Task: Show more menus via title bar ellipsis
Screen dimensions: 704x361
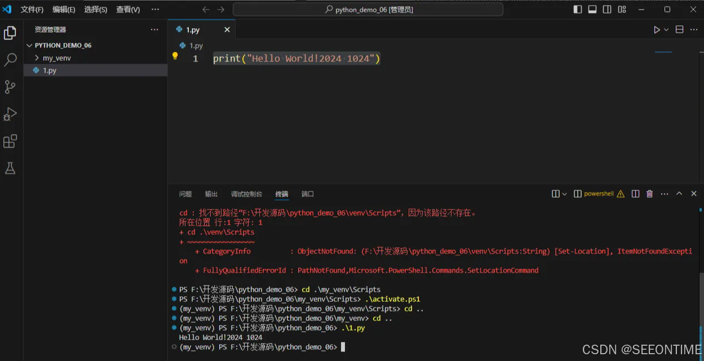Action: click(x=155, y=10)
